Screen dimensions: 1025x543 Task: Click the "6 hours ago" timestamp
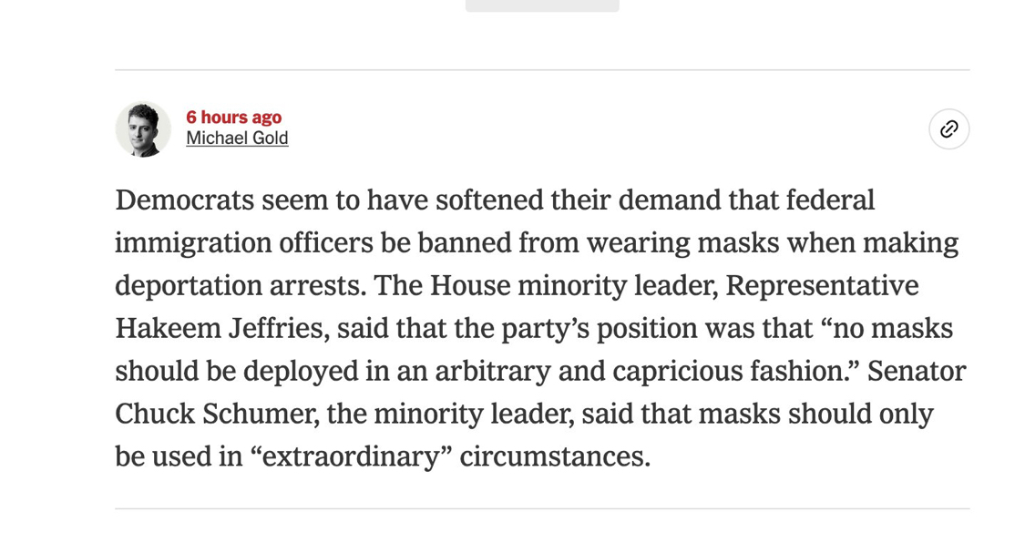(x=233, y=117)
